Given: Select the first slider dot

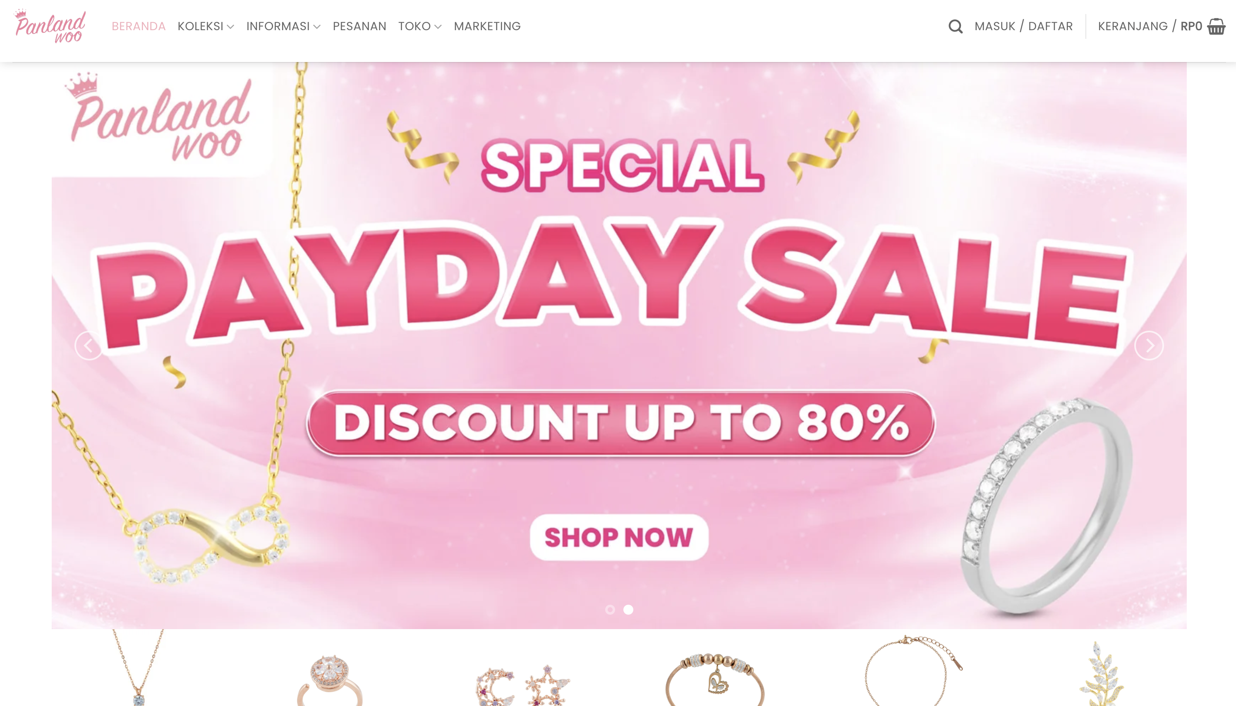Looking at the screenshot, I should (x=610, y=610).
